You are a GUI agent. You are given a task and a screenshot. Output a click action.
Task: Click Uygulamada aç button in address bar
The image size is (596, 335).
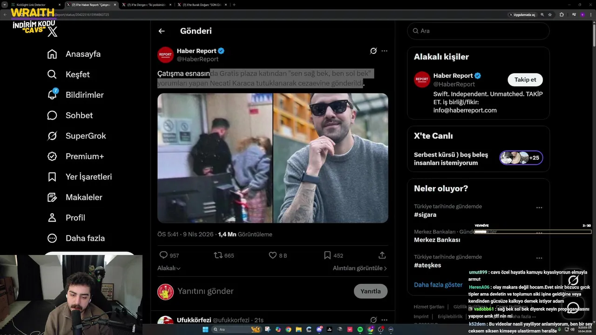[522, 14]
